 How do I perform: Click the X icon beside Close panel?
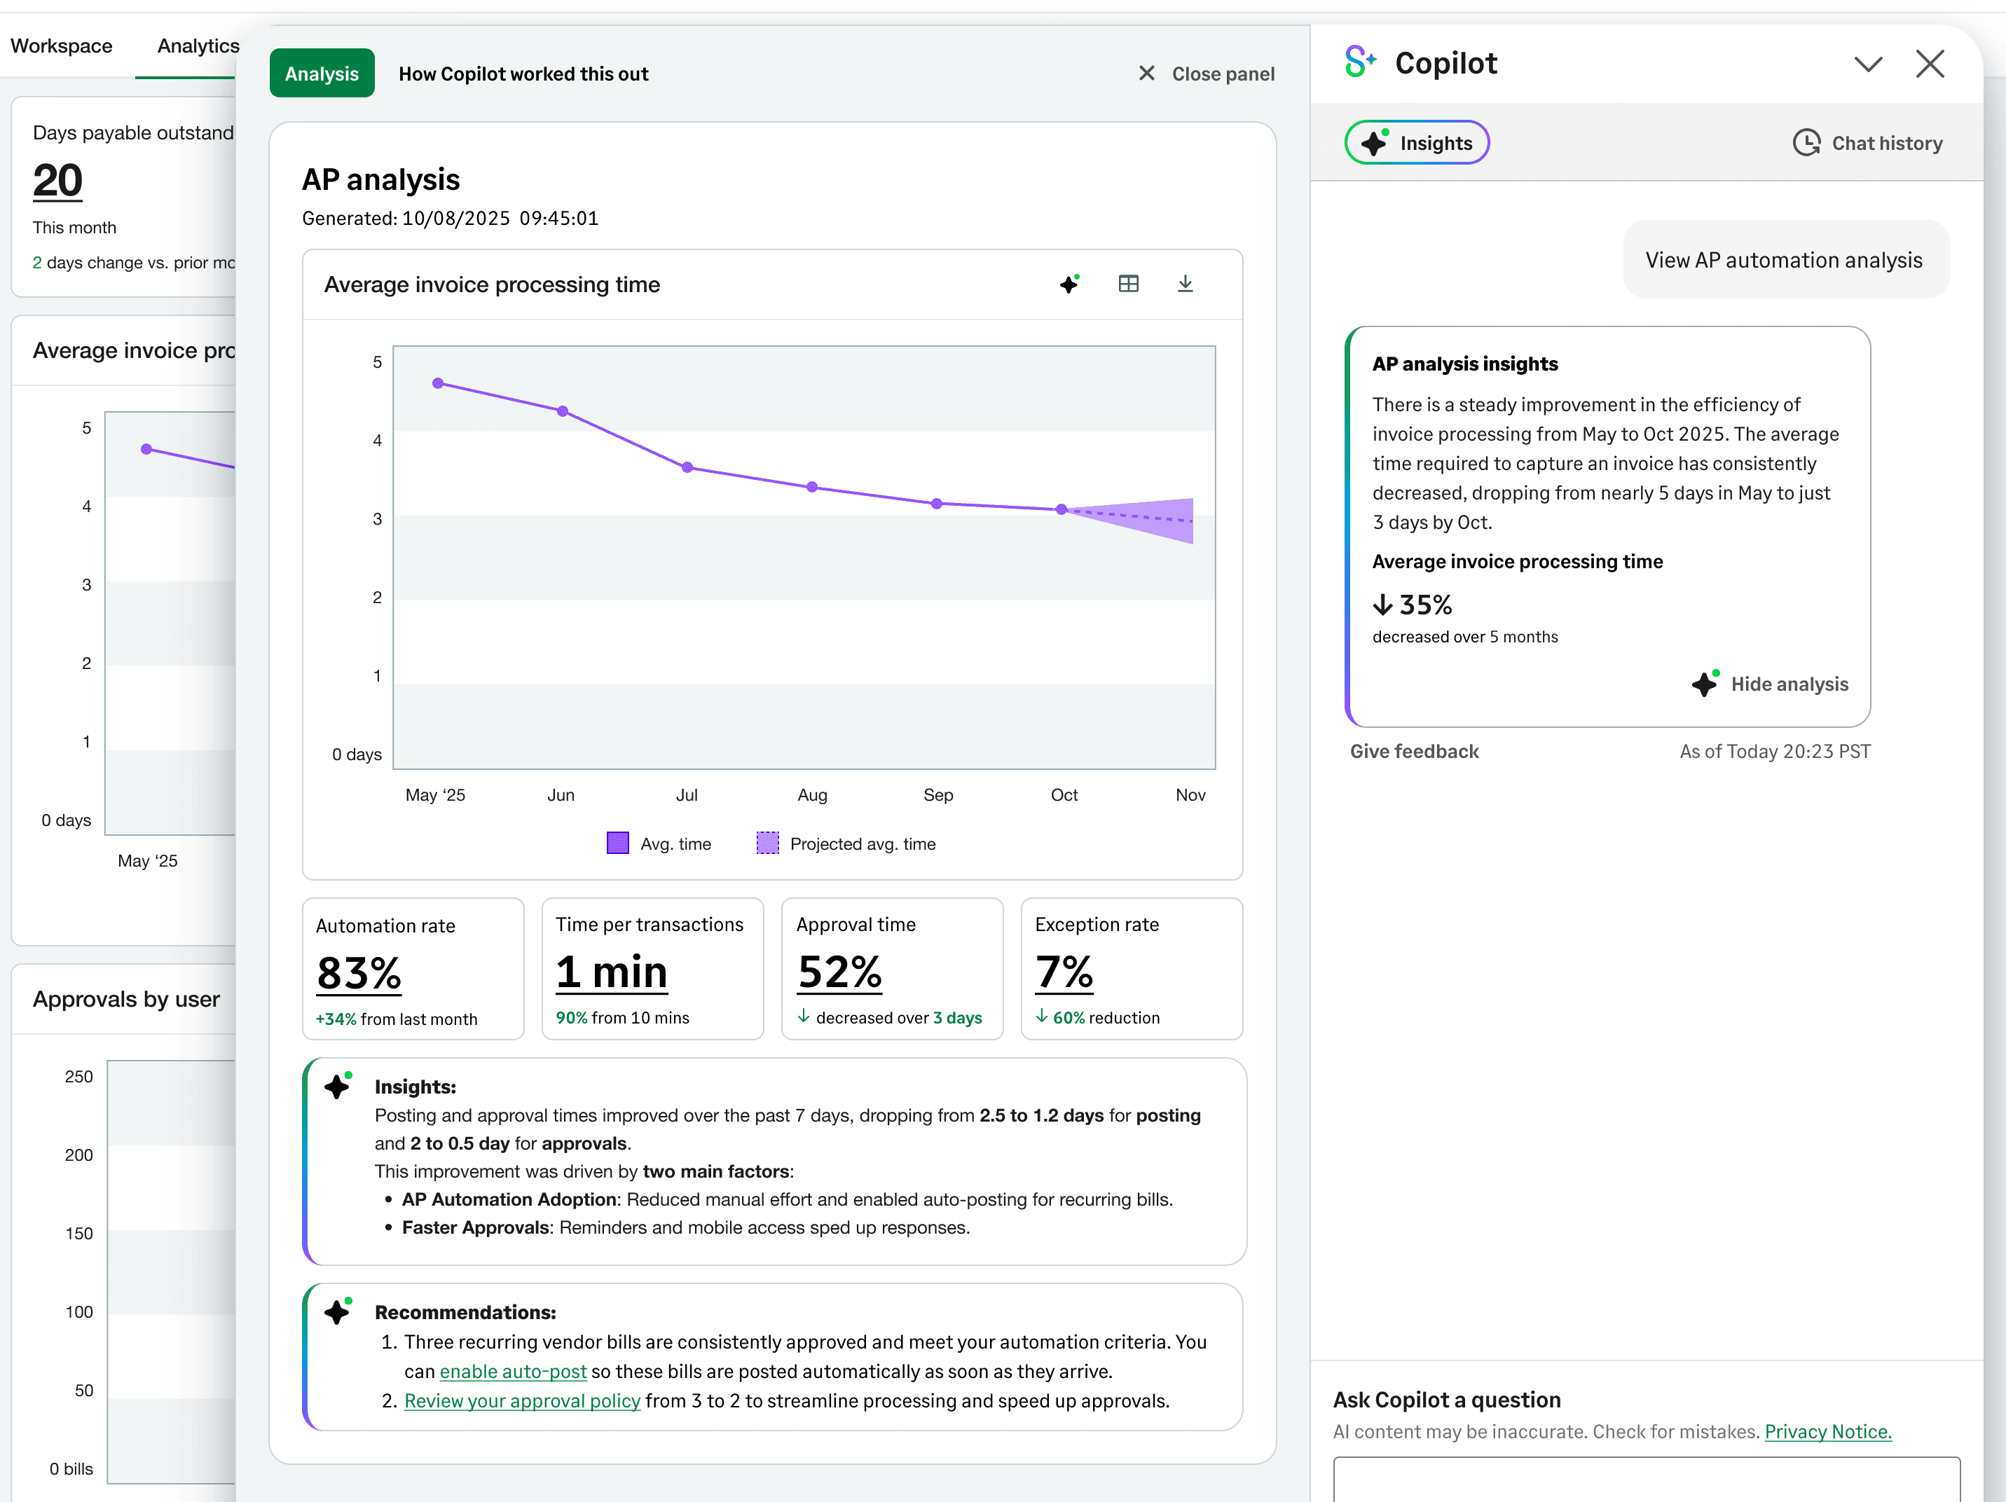pyautogui.click(x=1146, y=74)
